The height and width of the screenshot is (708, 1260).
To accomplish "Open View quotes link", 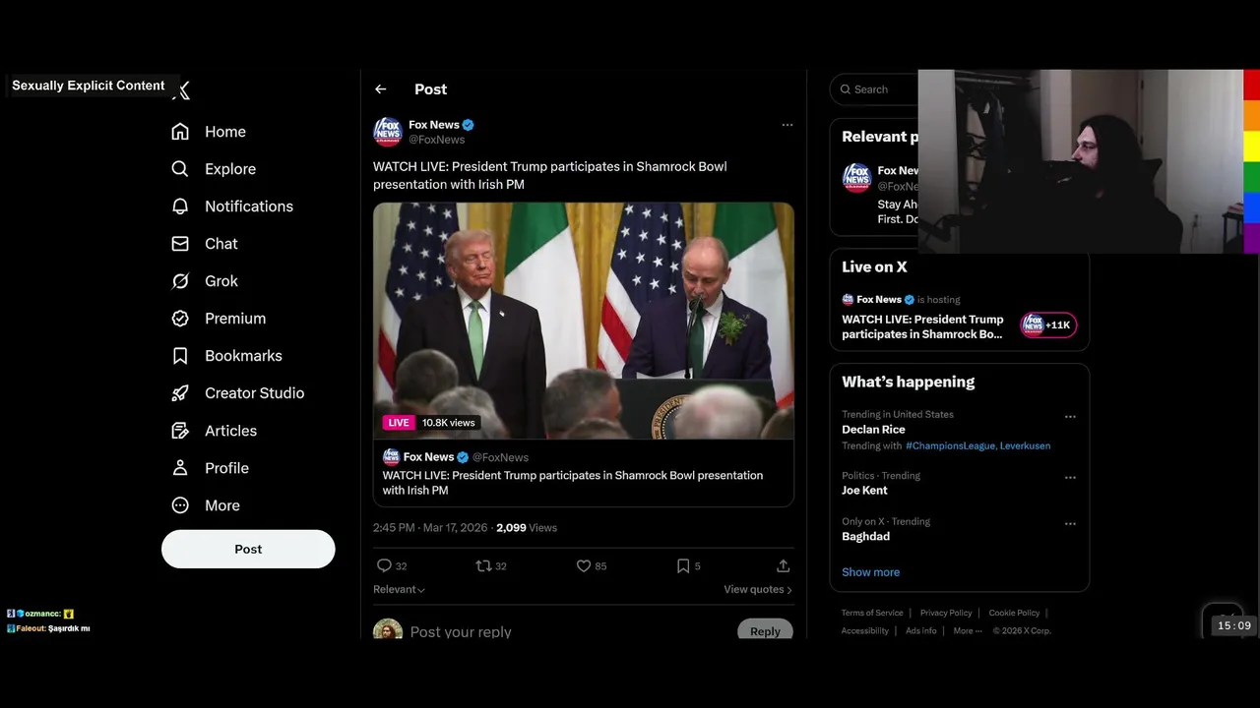I will [757, 589].
